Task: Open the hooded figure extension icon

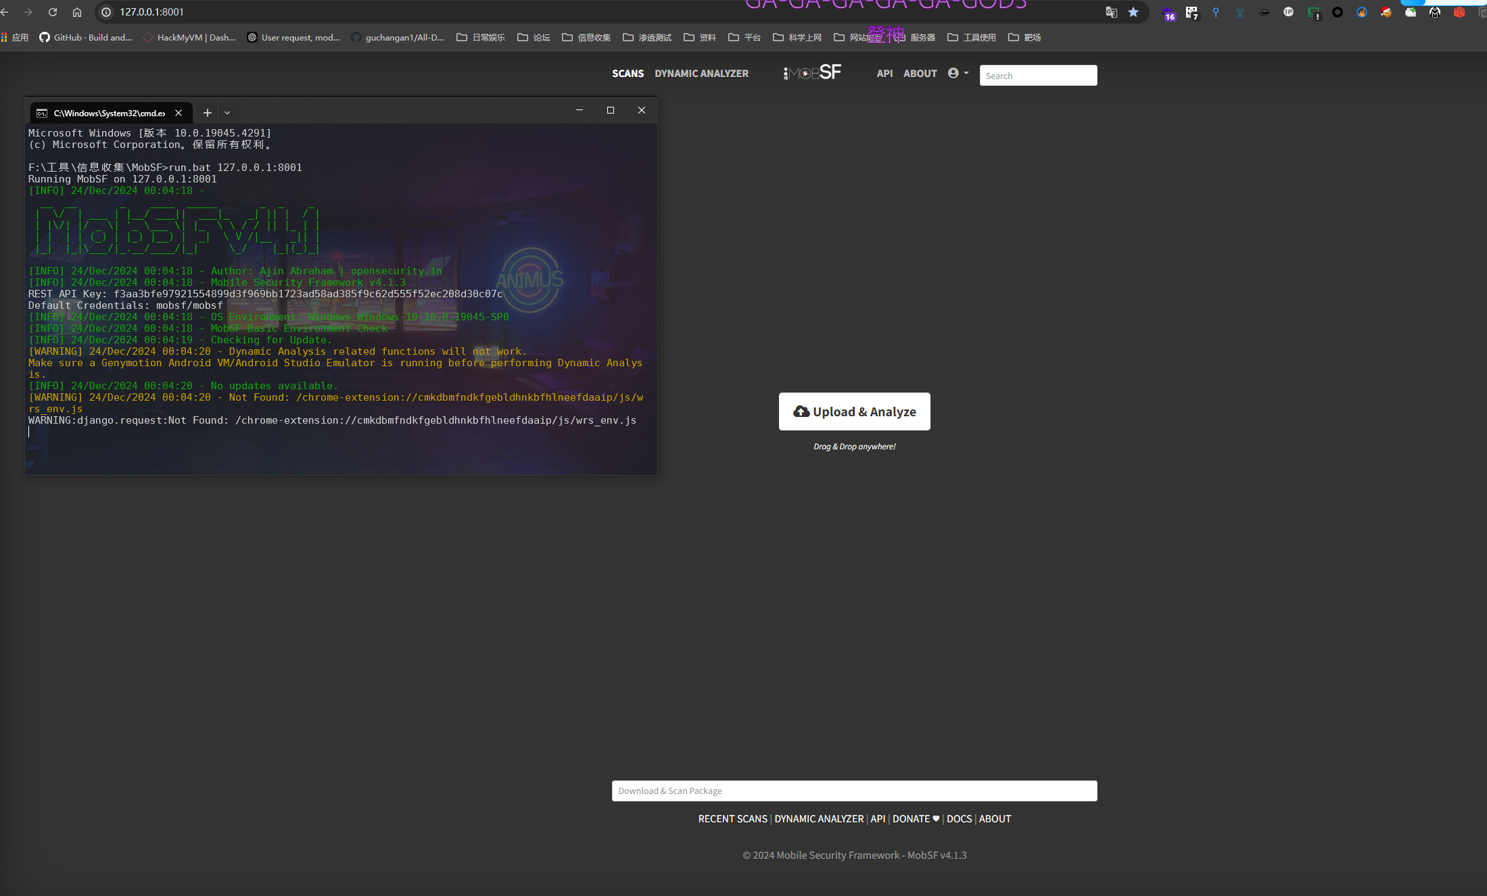Action: pyautogui.click(x=1435, y=12)
